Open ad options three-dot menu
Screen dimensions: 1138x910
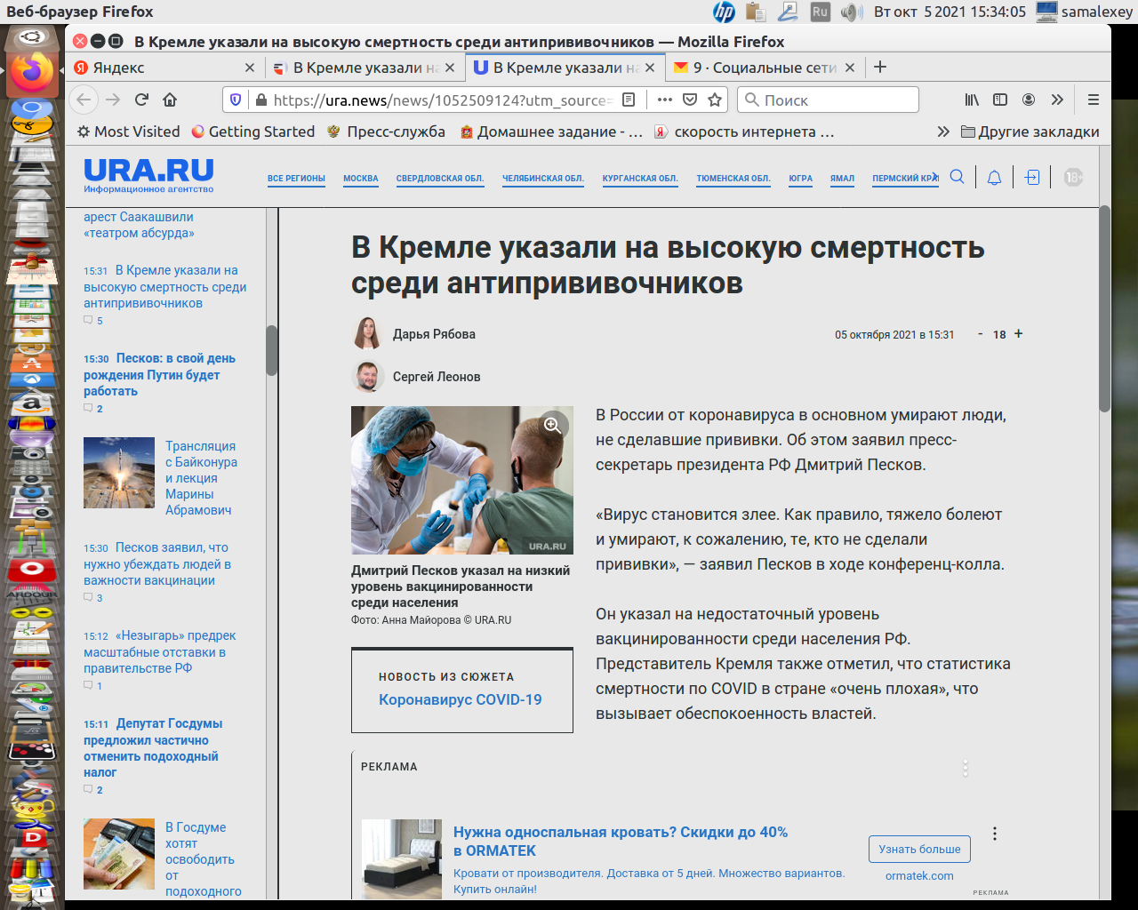click(x=995, y=834)
